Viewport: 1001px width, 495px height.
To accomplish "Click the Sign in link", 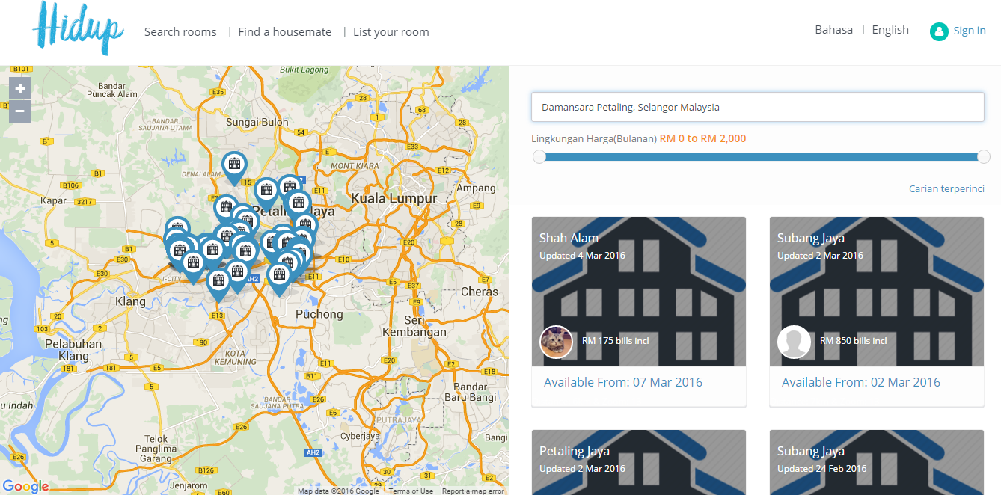I will pos(970,31).
